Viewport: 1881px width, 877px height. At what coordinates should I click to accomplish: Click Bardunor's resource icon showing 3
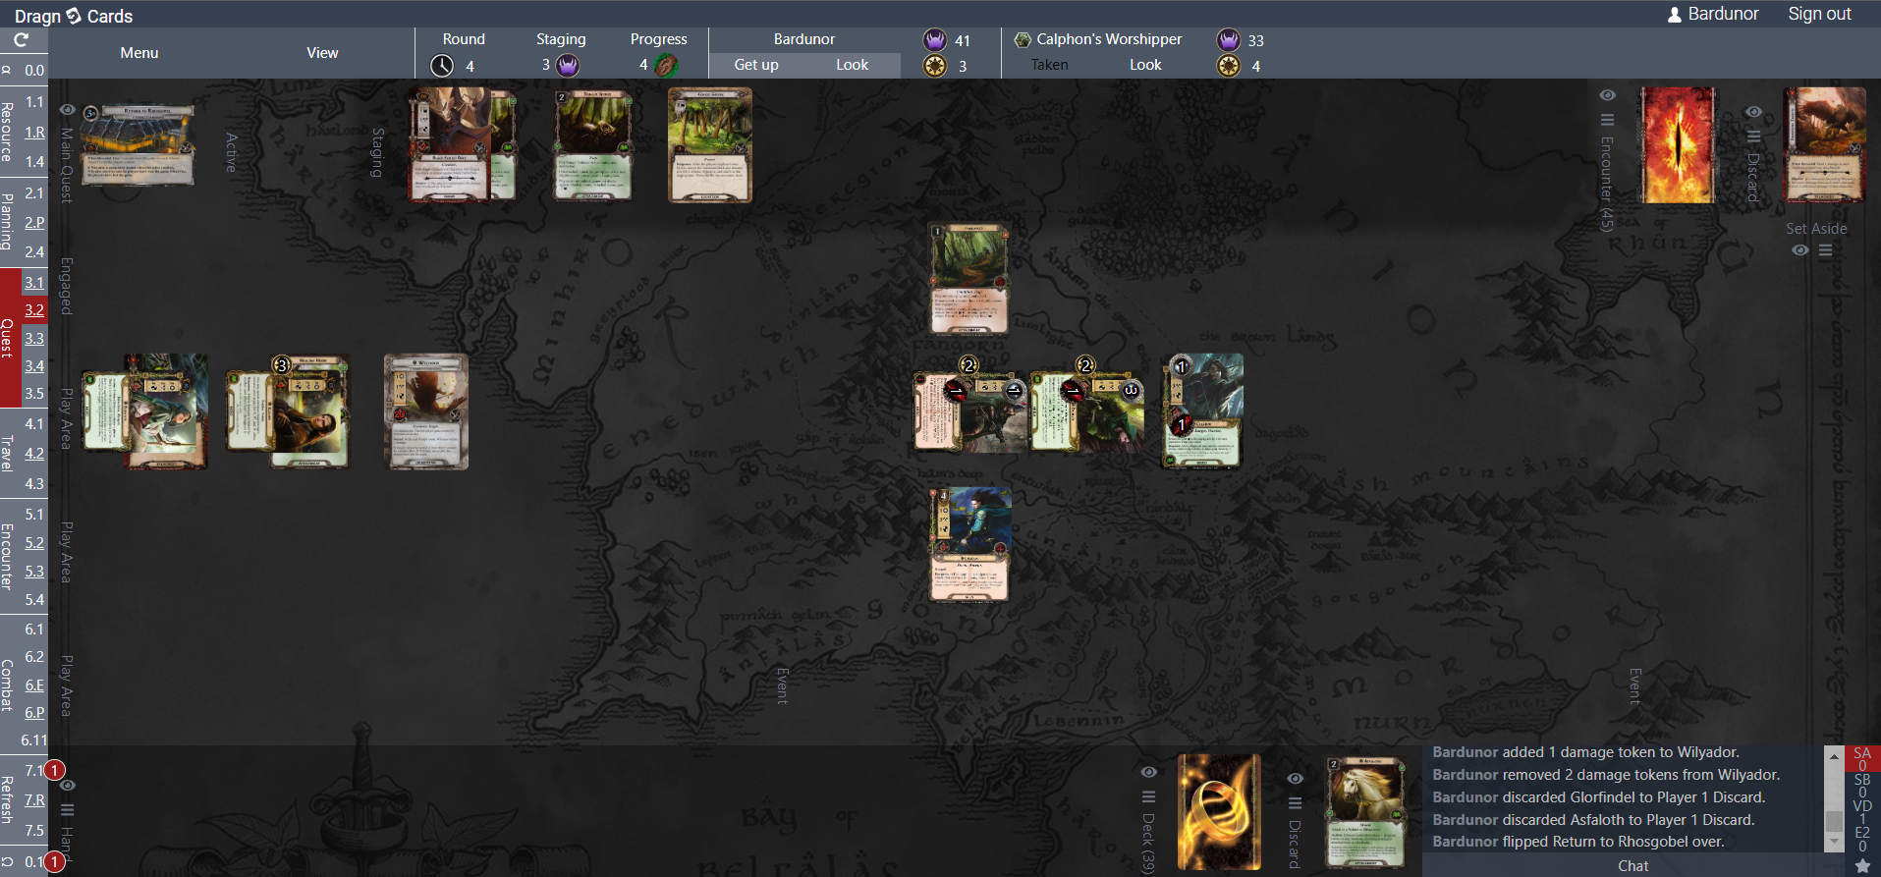935,66
